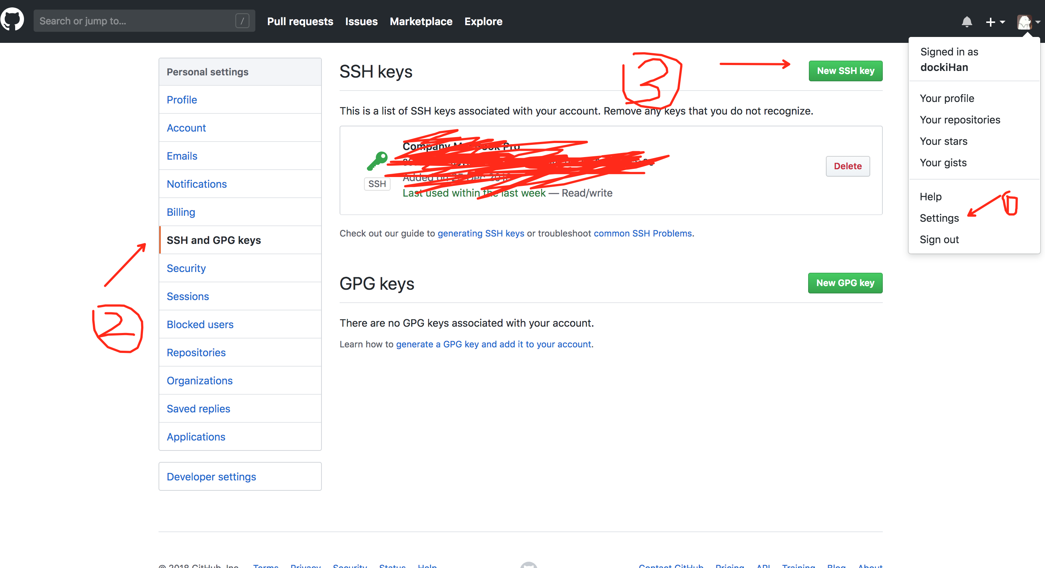Screen dimensions: 1045x568
Task: Go to Marketplace in the top nav
Action: click(421, 21)
